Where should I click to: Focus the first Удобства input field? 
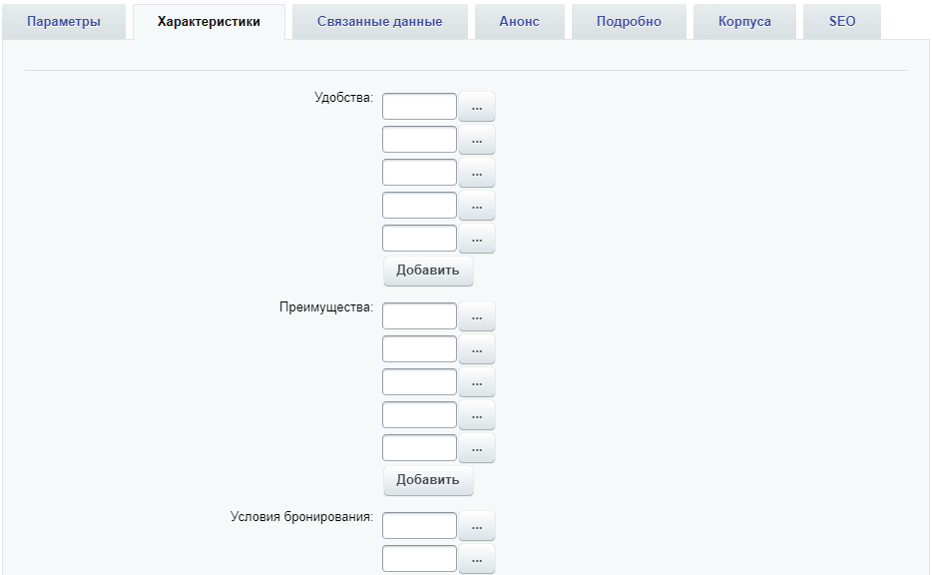click(420, 107)
